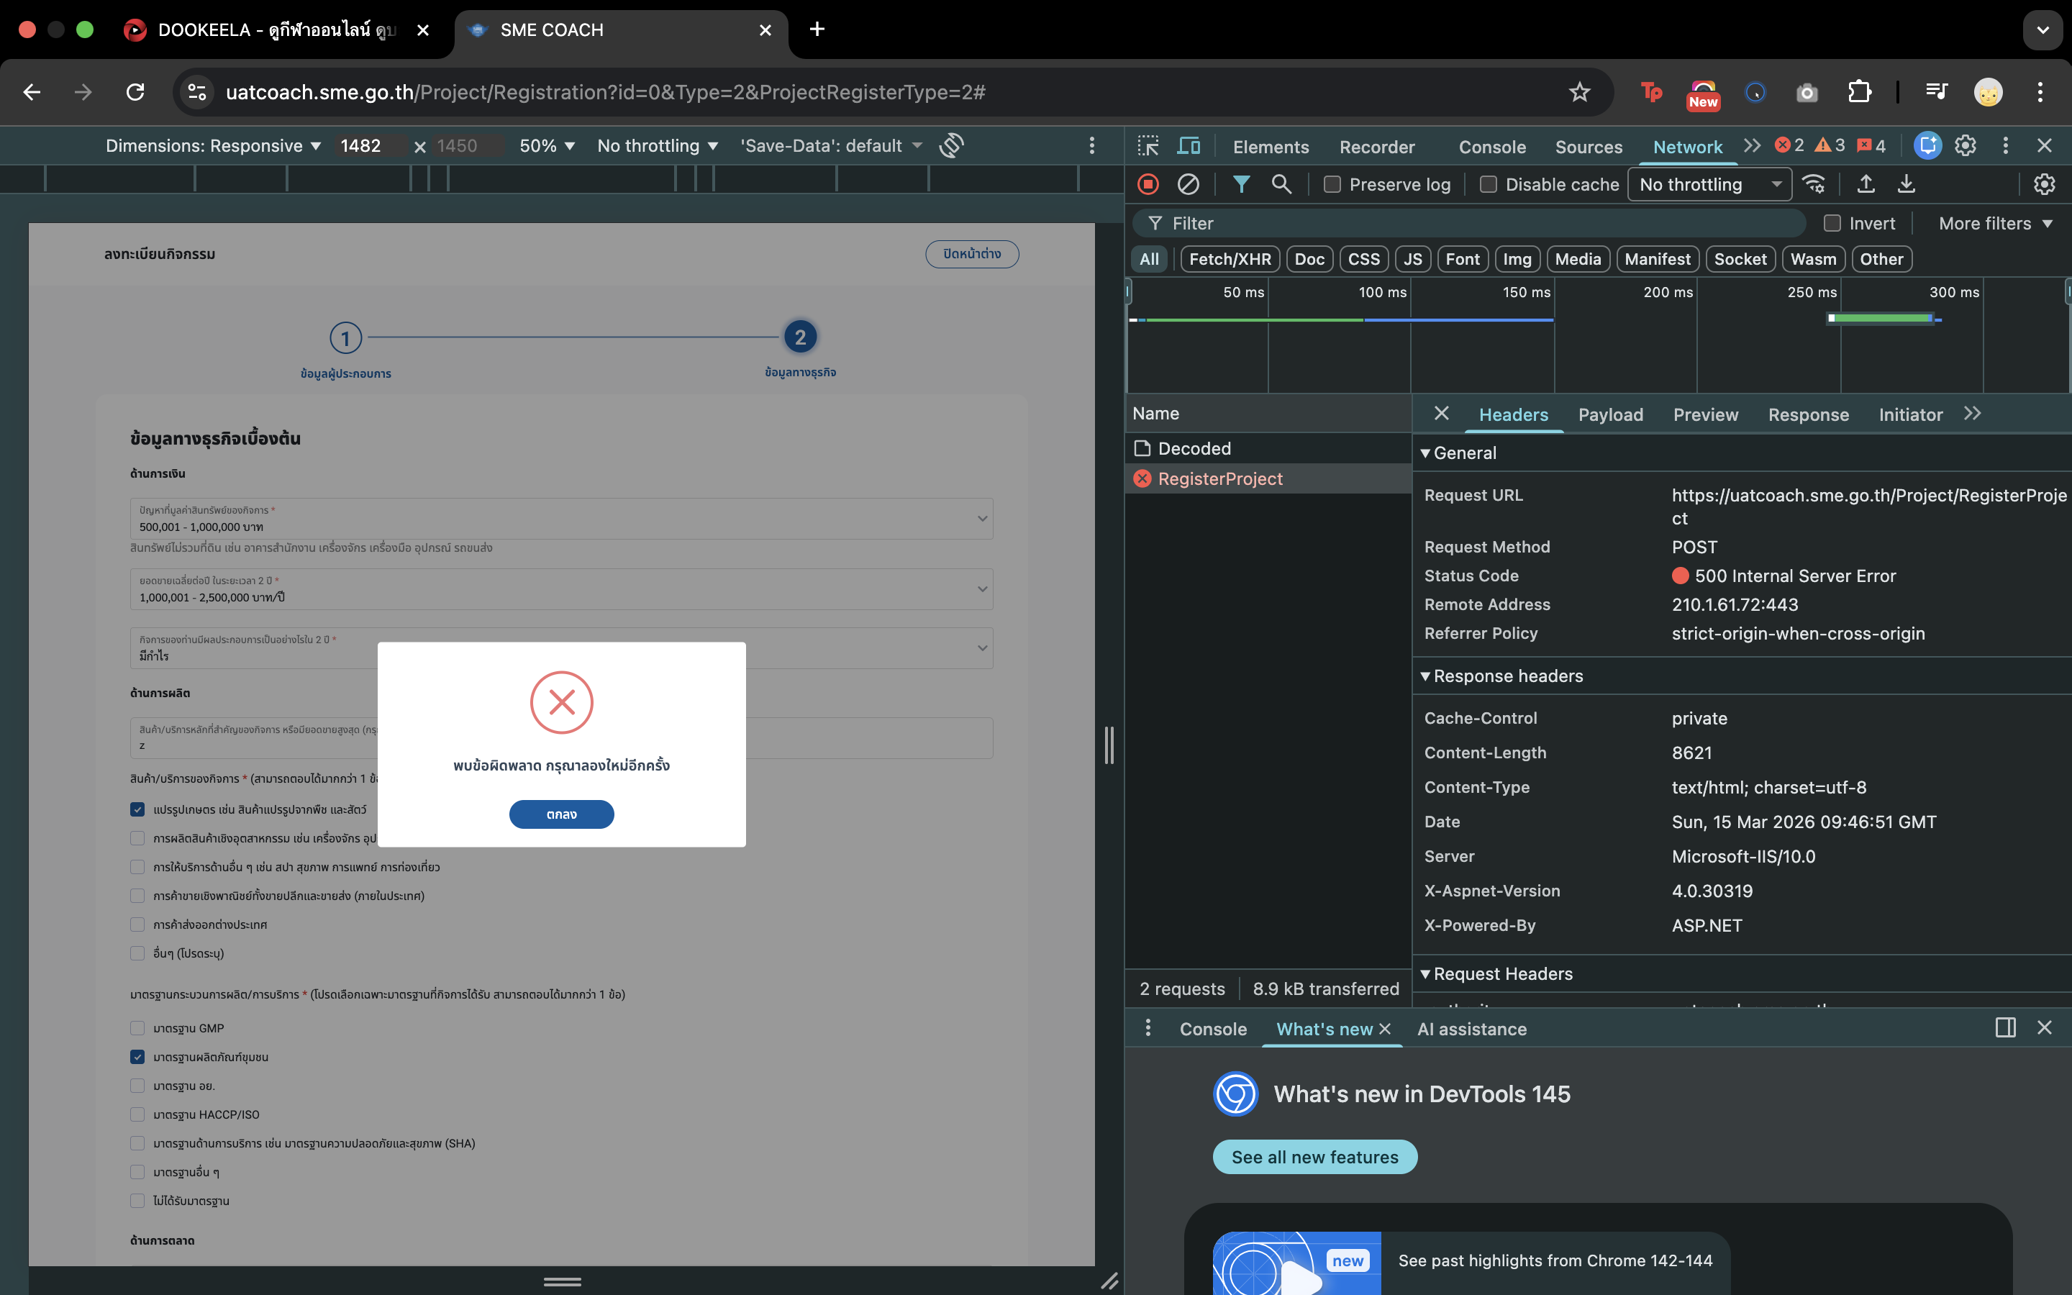Toggle the network filter funnel icon
Screen dimensions: 2072x1295
1240,184
